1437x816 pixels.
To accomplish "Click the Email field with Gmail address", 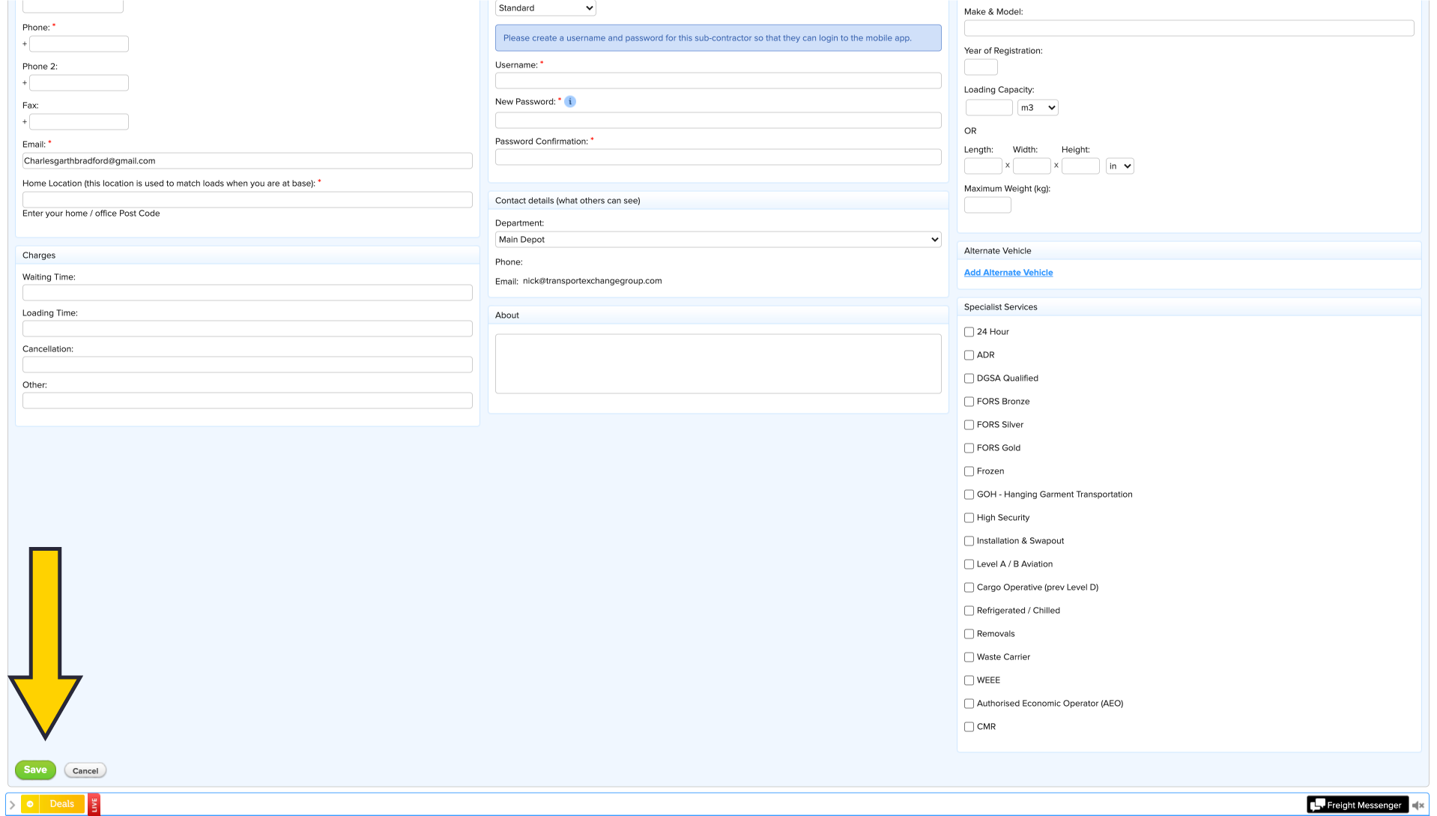I will (x=247, y=161).
